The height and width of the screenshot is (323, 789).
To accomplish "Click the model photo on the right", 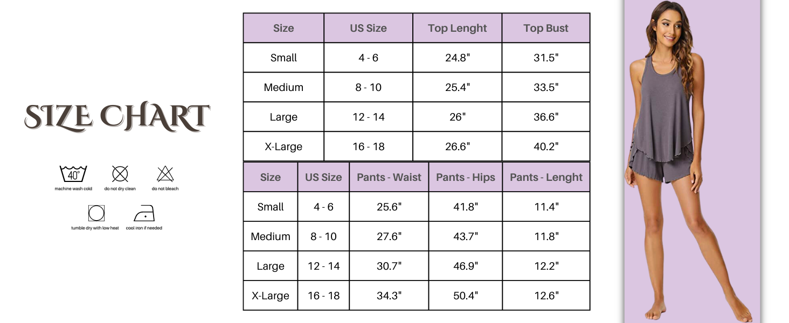I will pos(692,161).
